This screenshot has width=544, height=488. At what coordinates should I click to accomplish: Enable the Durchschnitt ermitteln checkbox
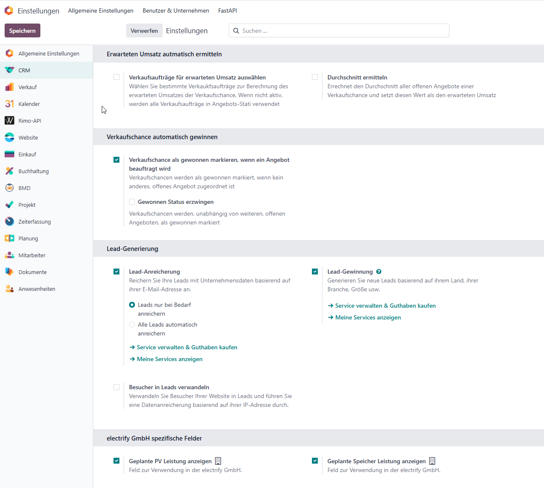[x=315, y=77]
